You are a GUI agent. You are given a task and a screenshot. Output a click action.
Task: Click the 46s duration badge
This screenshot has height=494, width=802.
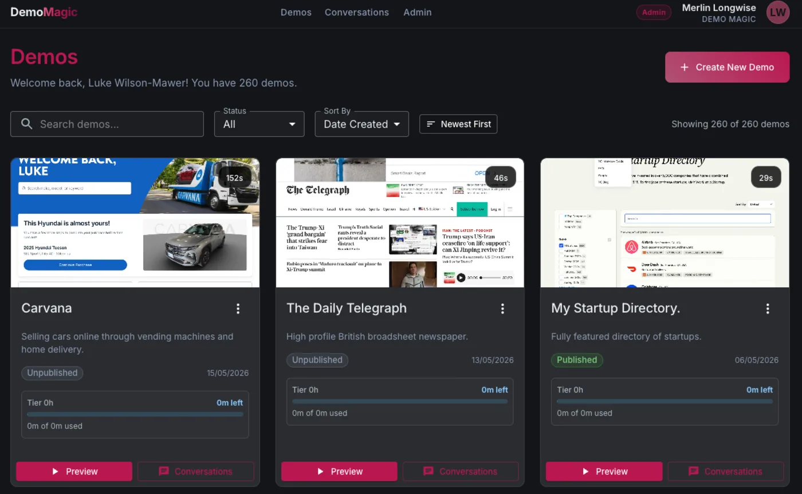[x=501, y=178]
